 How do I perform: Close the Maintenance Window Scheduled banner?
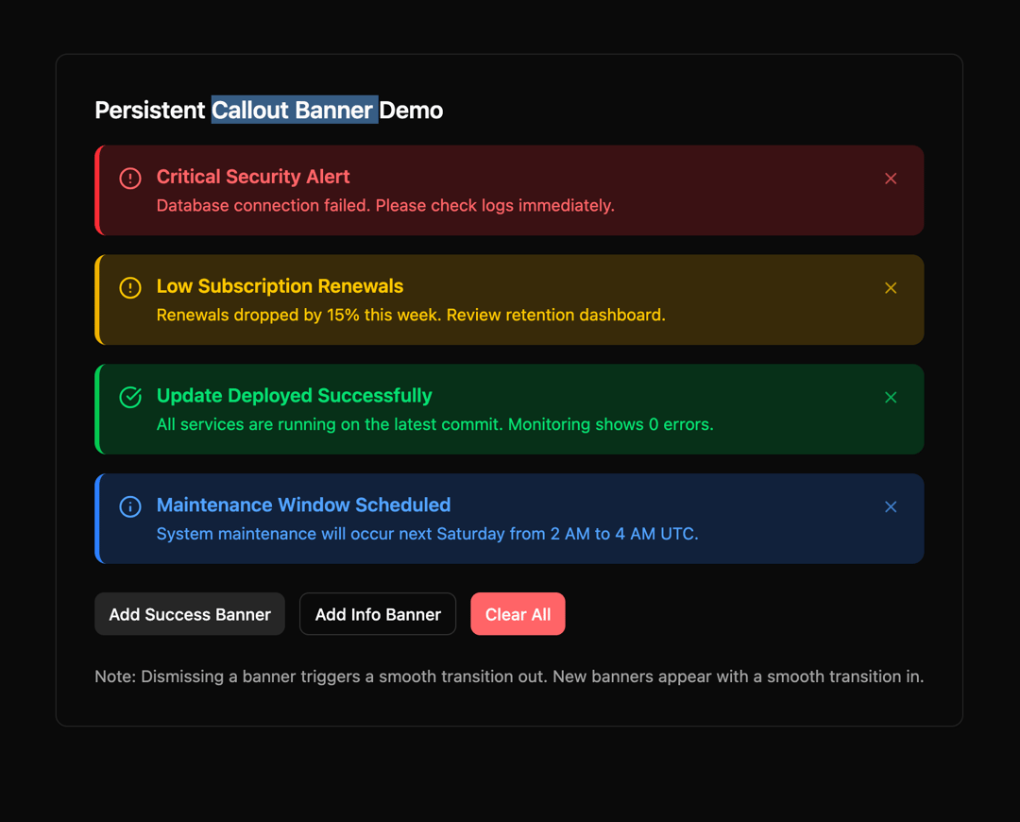pos(891,506)
